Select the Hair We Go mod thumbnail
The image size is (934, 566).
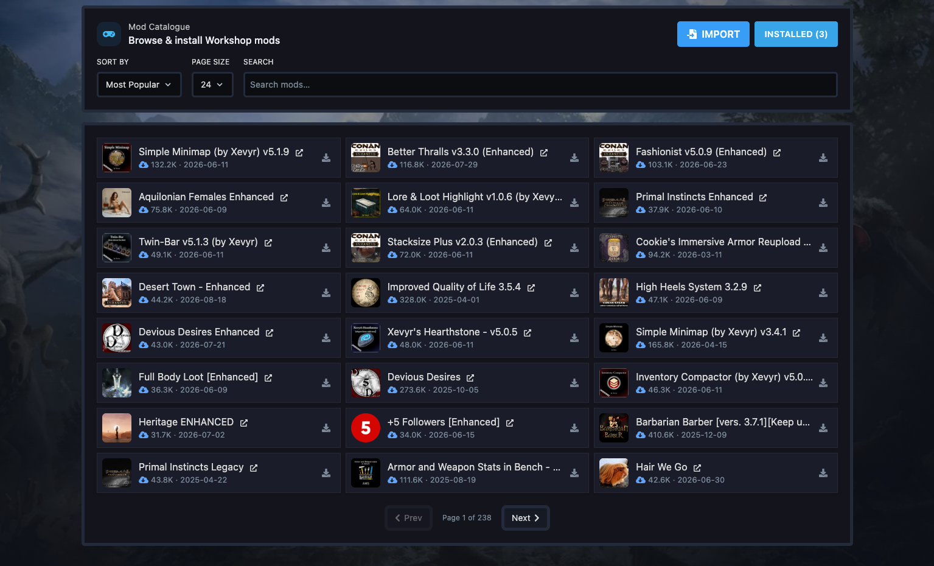614,473
